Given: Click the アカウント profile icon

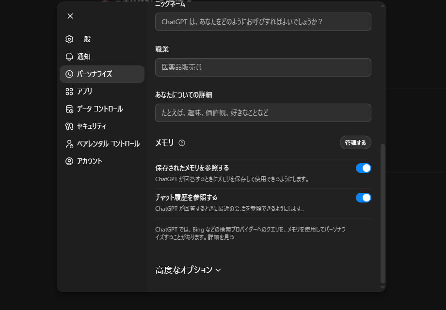Looking at the screenshot, I should (x=69, y=161).
